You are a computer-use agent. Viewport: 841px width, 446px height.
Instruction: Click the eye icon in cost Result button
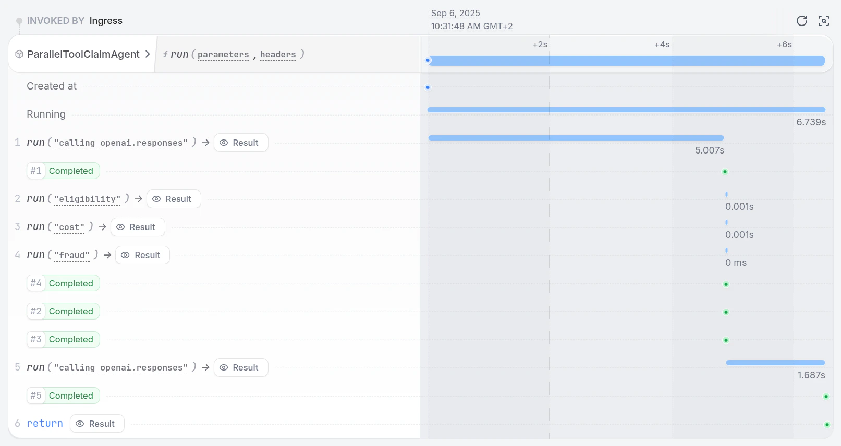120,227
